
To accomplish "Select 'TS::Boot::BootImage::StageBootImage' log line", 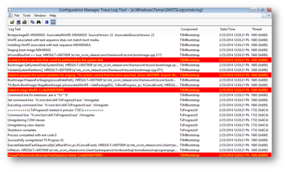I will (x=140, y=85).
